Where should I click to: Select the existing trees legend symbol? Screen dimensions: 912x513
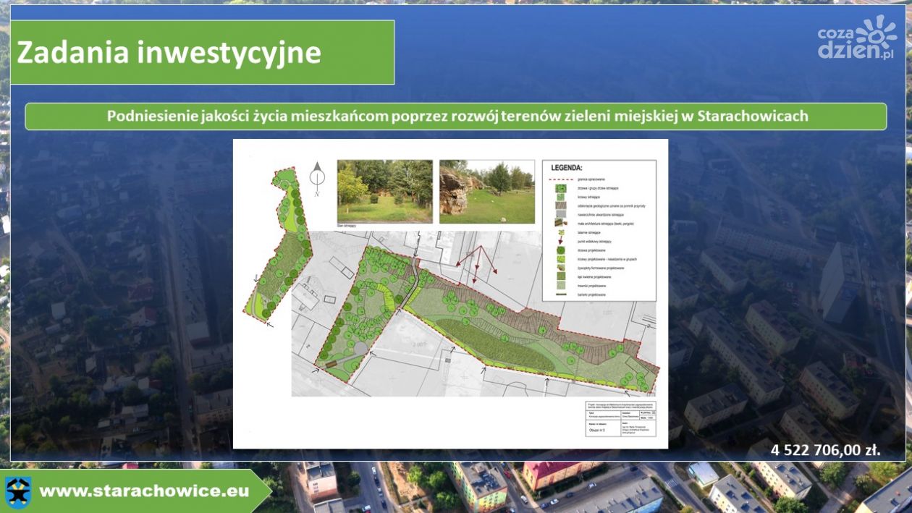coord(560,187)
